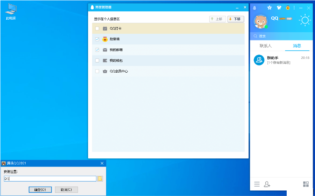Click the QQ打卡 calendar icon

coord(105,29)
